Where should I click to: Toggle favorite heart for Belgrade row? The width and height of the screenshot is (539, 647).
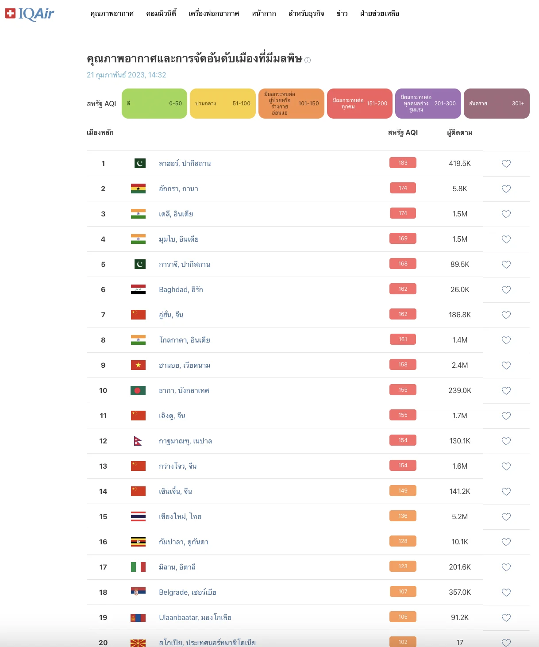pos(506,593)
